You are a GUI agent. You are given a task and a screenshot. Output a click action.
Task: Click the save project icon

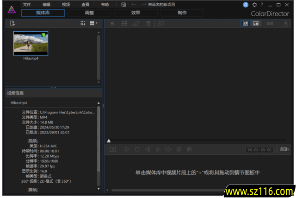click(x=123, y=5)
